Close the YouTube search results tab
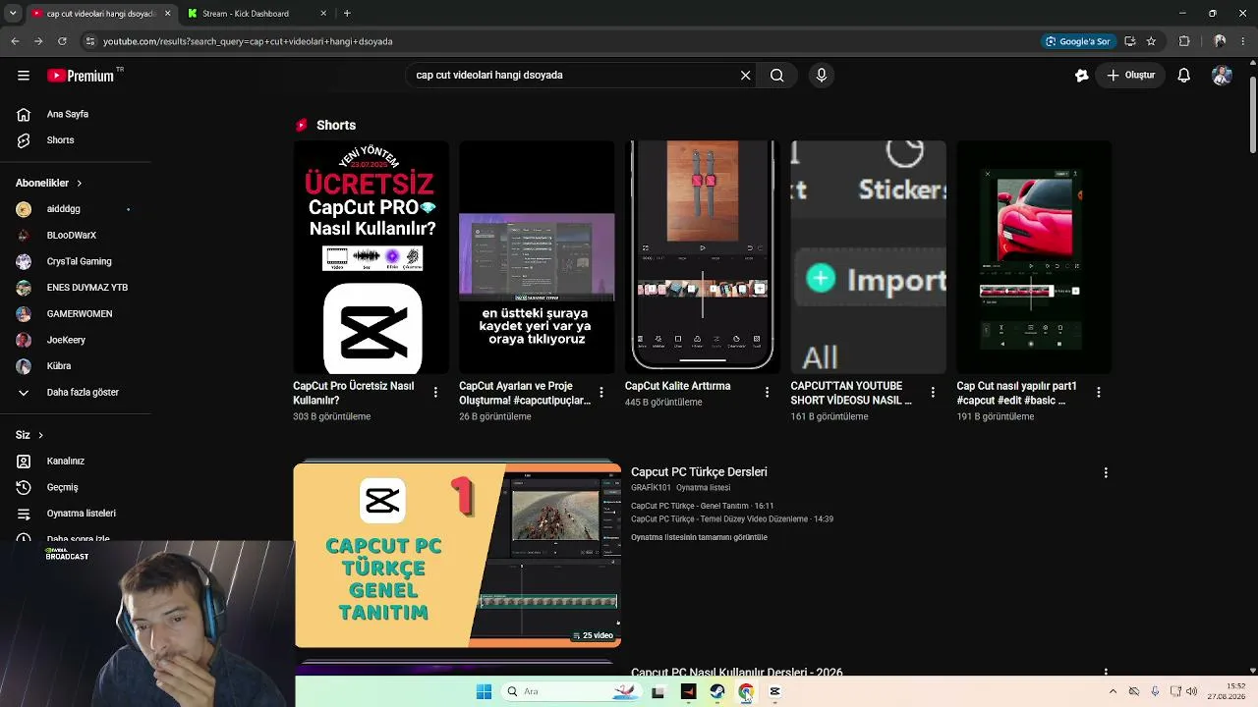Viewport: 1258px width, 707px height. coord(167,14)
